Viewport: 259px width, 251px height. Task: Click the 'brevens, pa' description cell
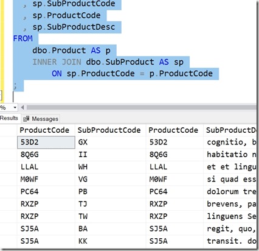click(x=230, y=204)
